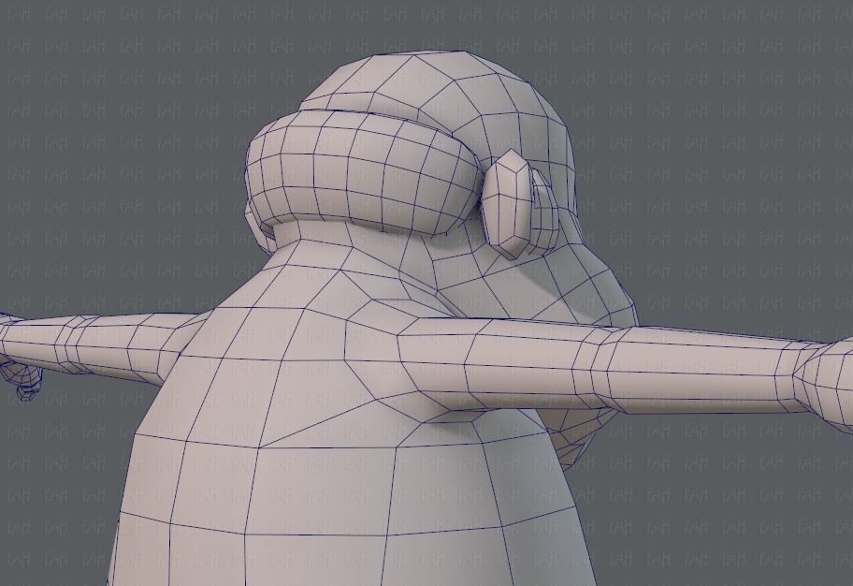
Task: Select the character's round torso mesh
Action: [x=348, y=435]
